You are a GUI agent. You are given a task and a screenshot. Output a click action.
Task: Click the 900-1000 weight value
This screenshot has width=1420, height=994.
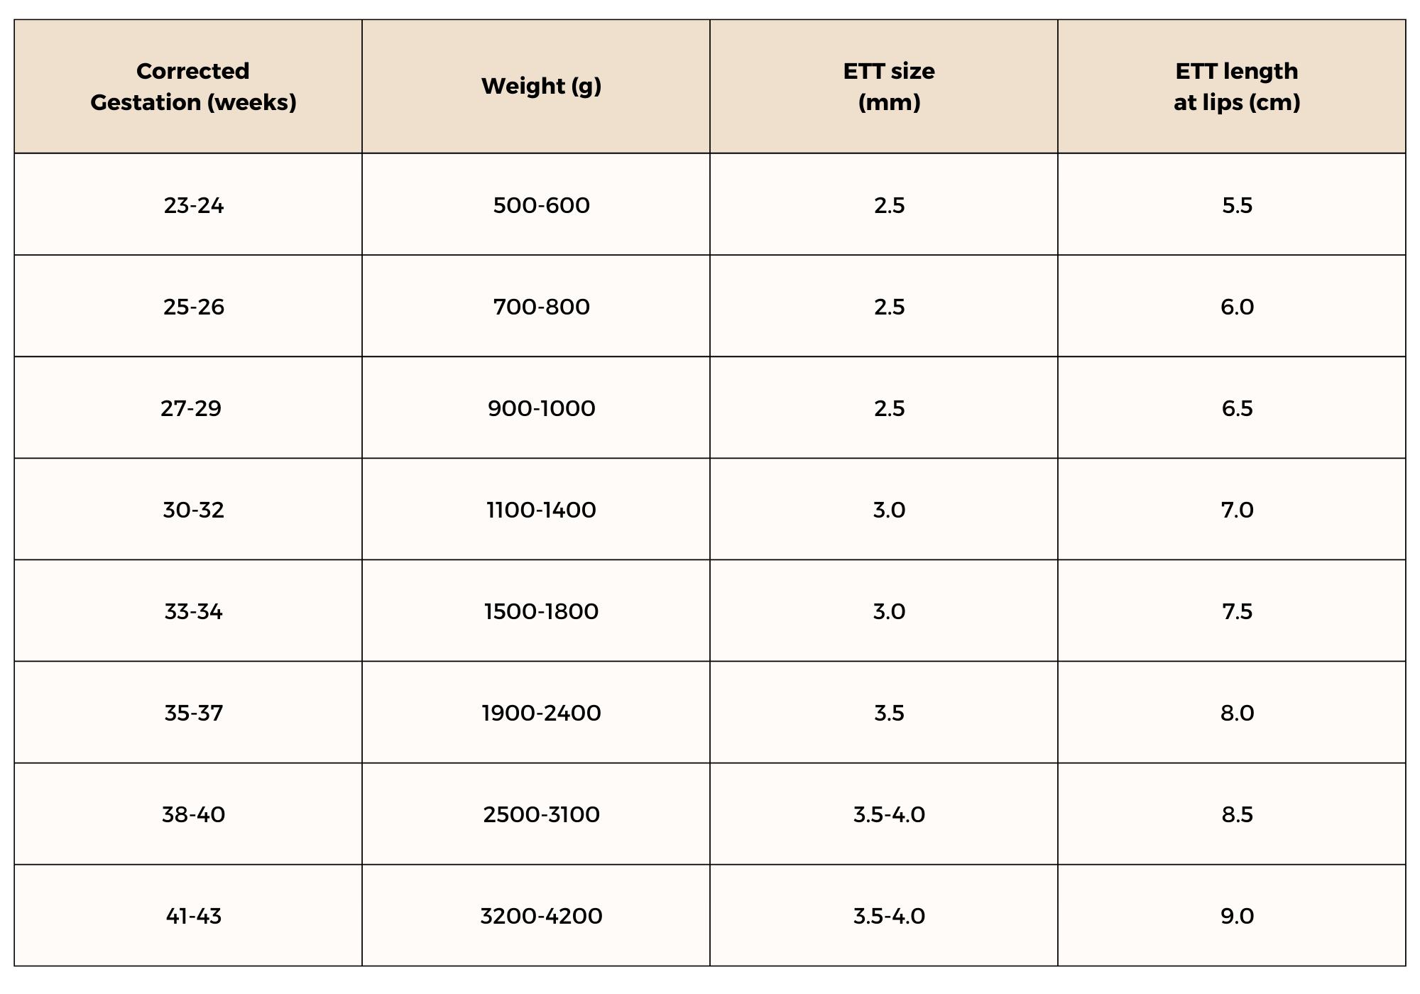point(541,408)
